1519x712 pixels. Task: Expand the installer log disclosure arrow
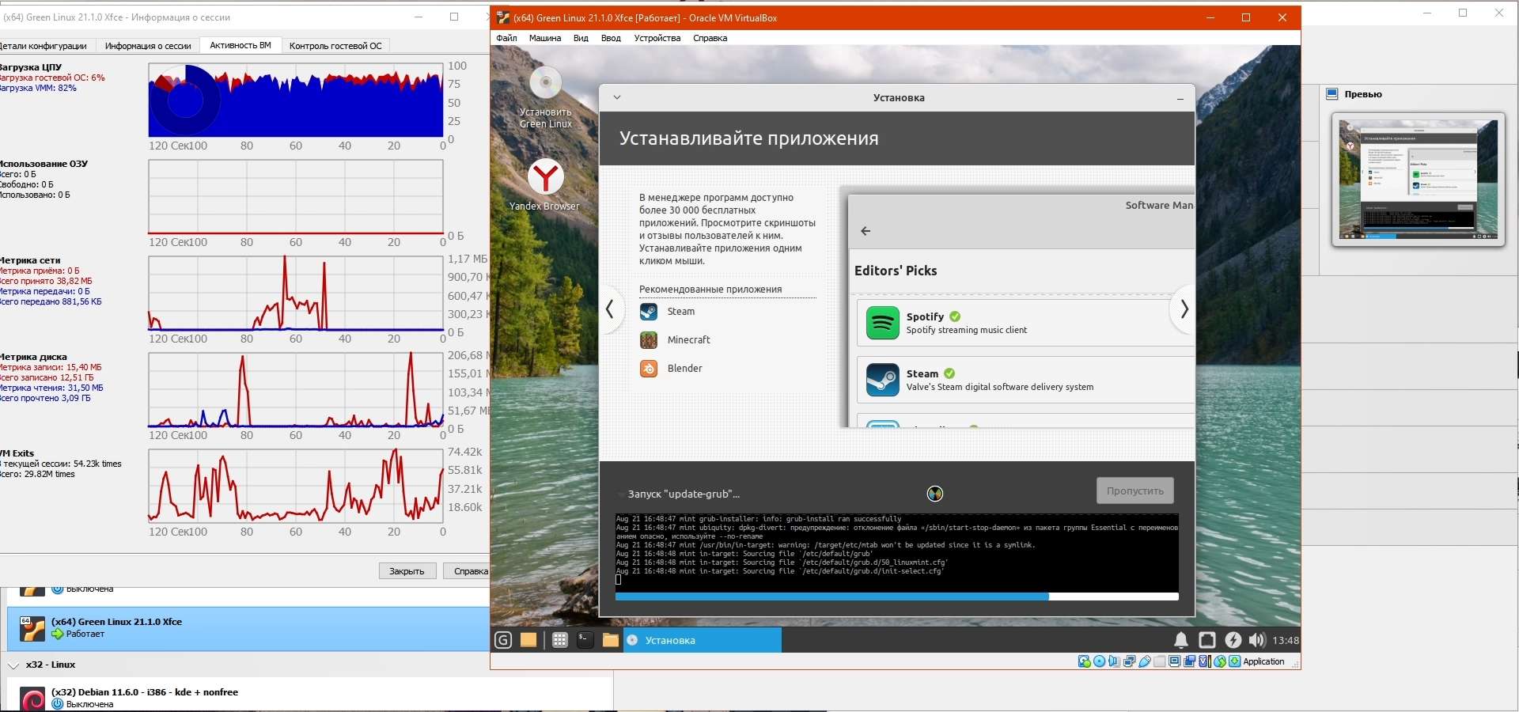coord(619,494)
